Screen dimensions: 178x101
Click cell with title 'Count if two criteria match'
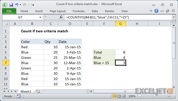point(44,31)
